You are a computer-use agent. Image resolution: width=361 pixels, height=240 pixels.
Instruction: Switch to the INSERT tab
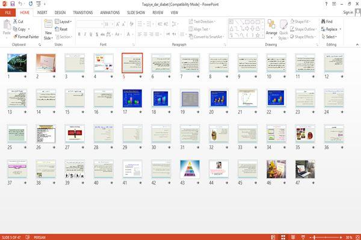click(42, 13)
